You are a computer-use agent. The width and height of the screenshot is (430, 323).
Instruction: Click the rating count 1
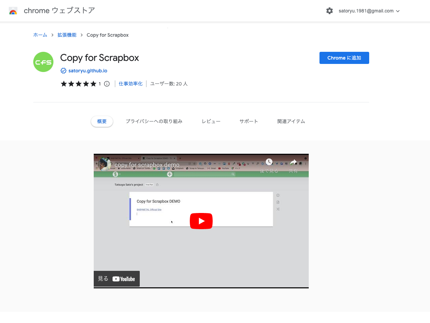100,84
